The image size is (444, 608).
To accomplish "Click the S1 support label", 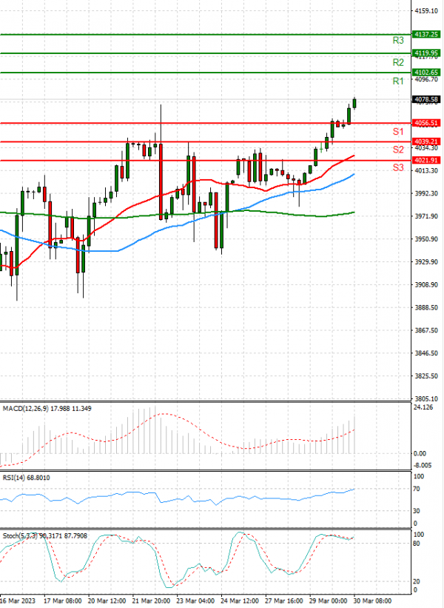I will coord(398,131).
